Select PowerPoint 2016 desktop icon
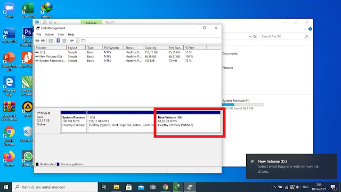This screenshot has height=192, width=341. click(x=9, y=62)
